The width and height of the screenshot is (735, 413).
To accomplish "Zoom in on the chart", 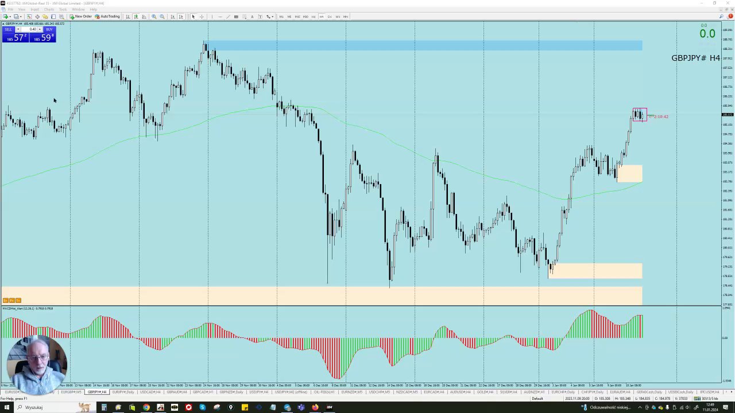I will pyautogui.click(x=154, y=17).
